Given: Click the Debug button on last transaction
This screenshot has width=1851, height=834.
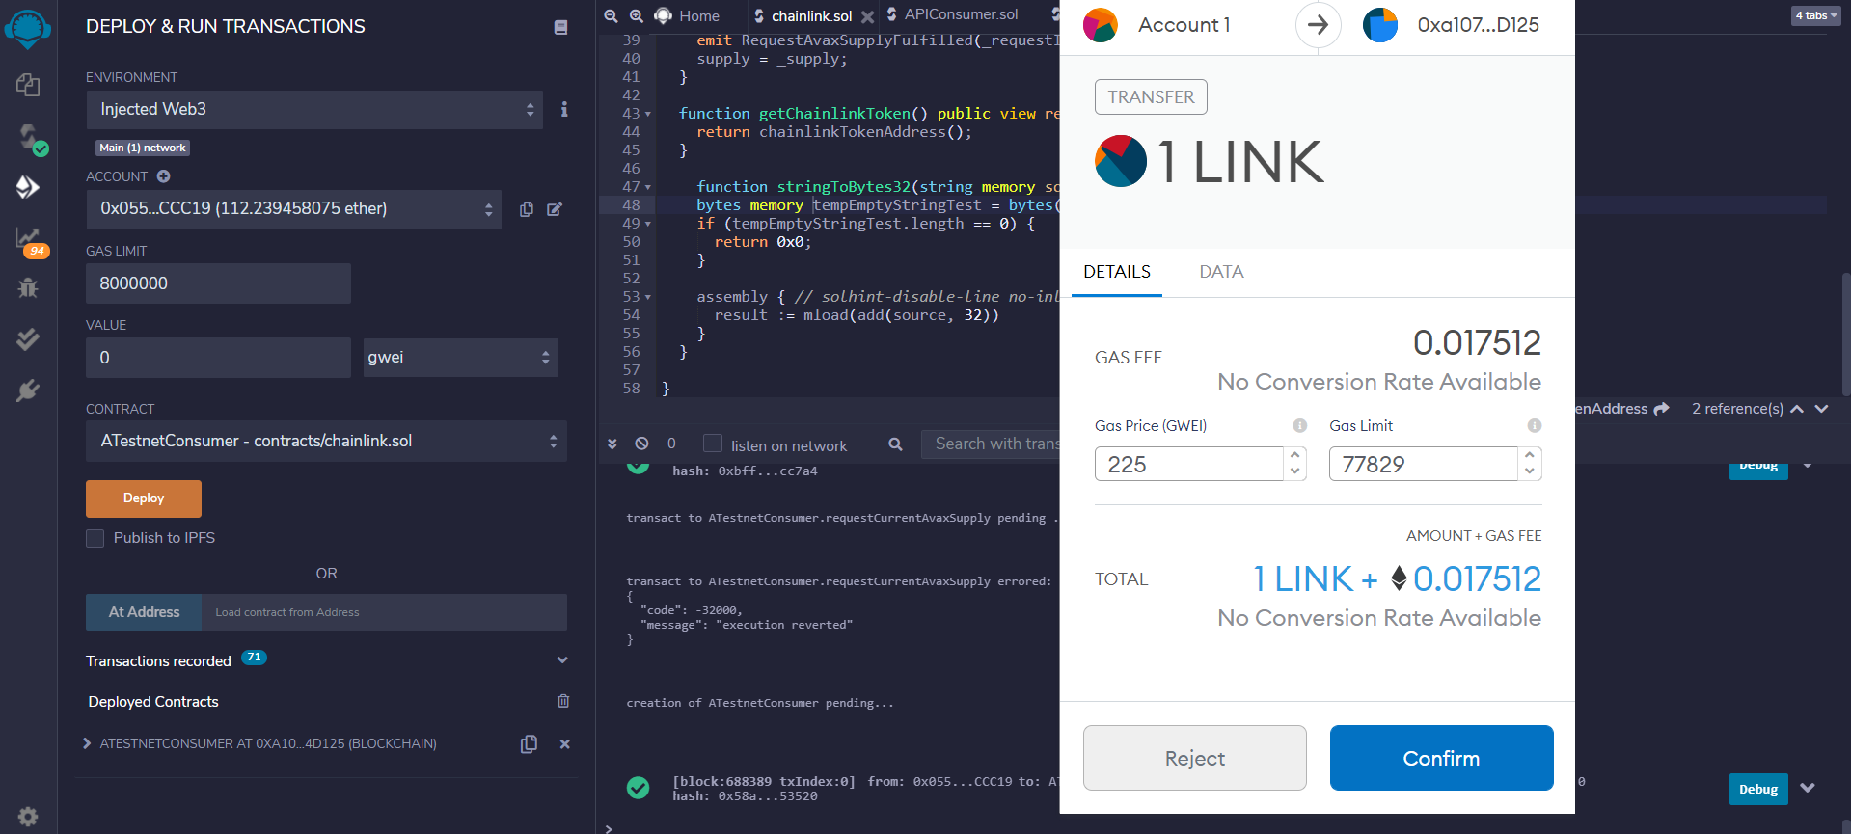Looking at the screenshot, I should pyautogui.click(x=1758, y=789).
